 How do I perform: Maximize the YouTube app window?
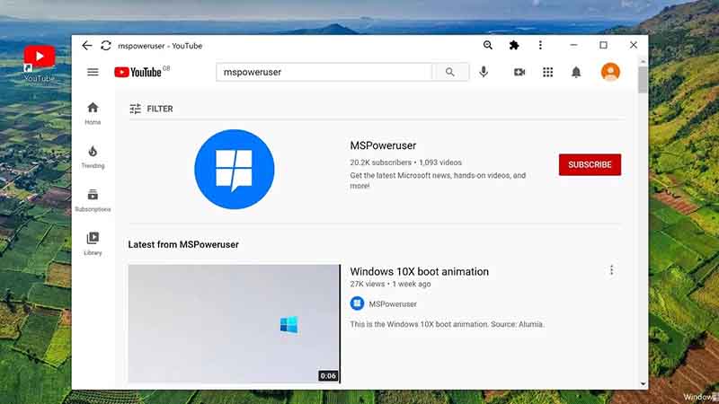(603, 45)
